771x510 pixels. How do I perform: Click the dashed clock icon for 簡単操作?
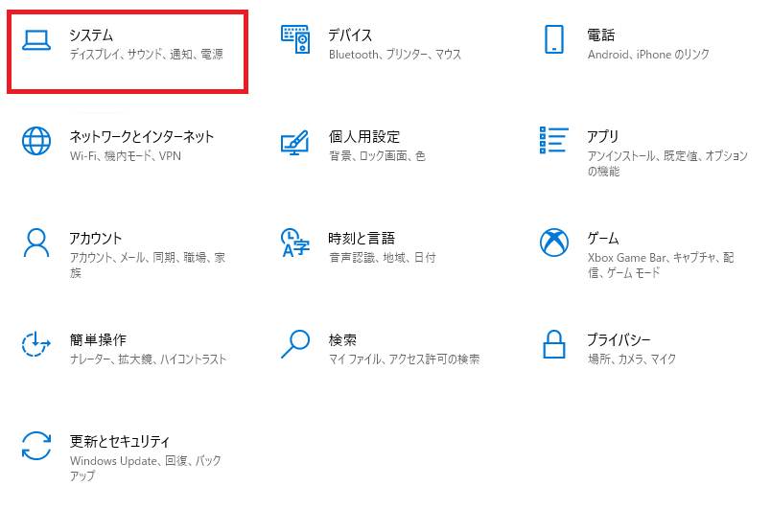click(x=36, y=344)
